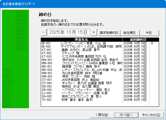The image size is (166, 120).
Task: Select row NM-001 ねりま歯科医院
Action: click(81, 73)
